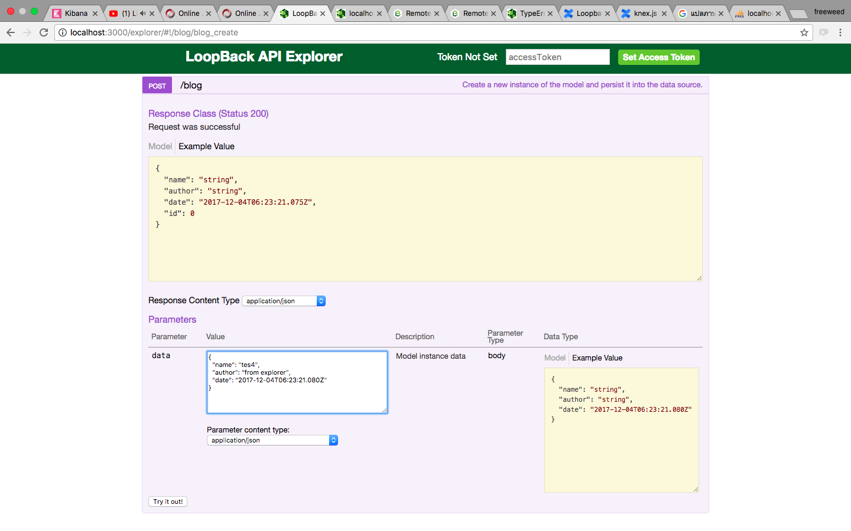Reload the page with the refresh icon

pyautogui.click(x=44, y=32)
